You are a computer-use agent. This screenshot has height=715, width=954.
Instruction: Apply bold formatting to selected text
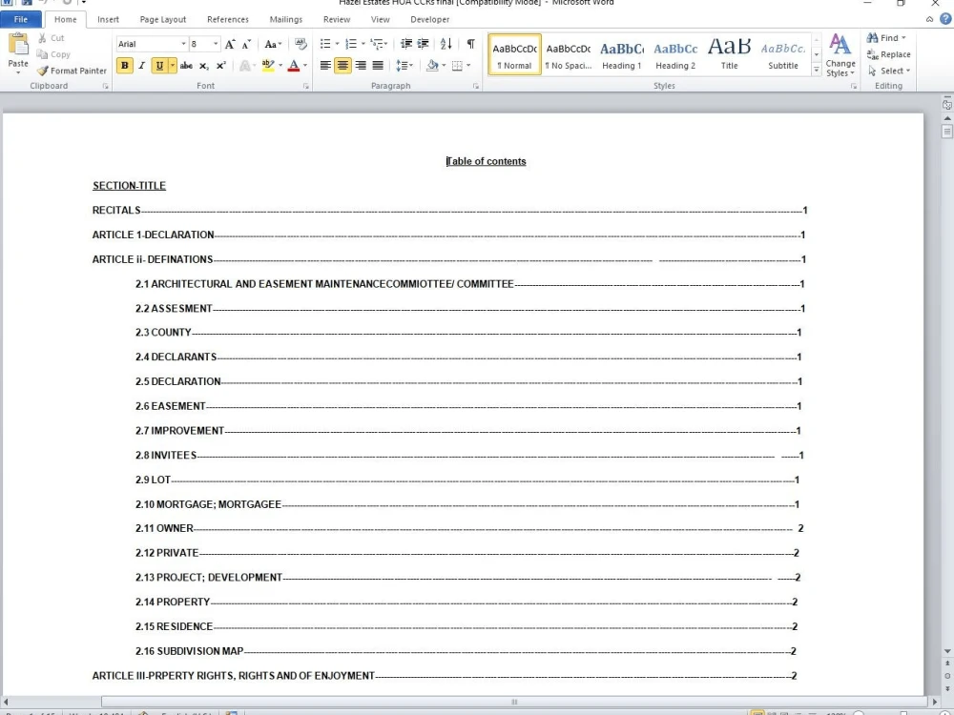pos(124,65)
